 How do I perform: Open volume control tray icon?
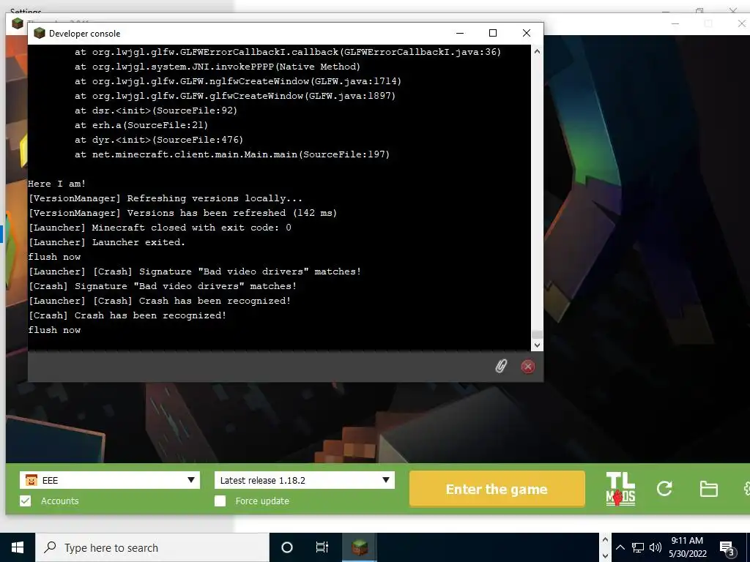click(656, 547)
